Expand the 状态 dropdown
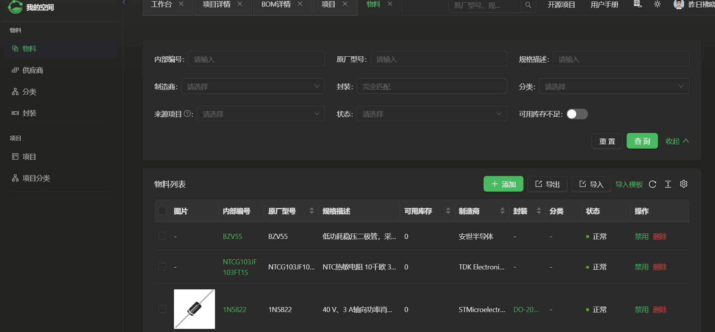 point(432,114)
